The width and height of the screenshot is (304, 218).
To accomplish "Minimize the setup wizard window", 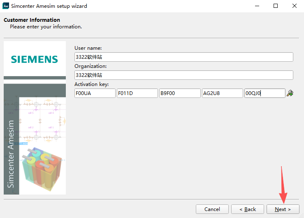I will [257, 6].
